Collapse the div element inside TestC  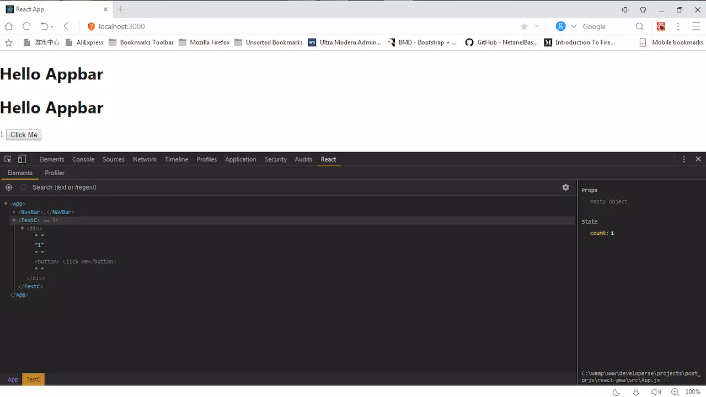tap(22, 228)
